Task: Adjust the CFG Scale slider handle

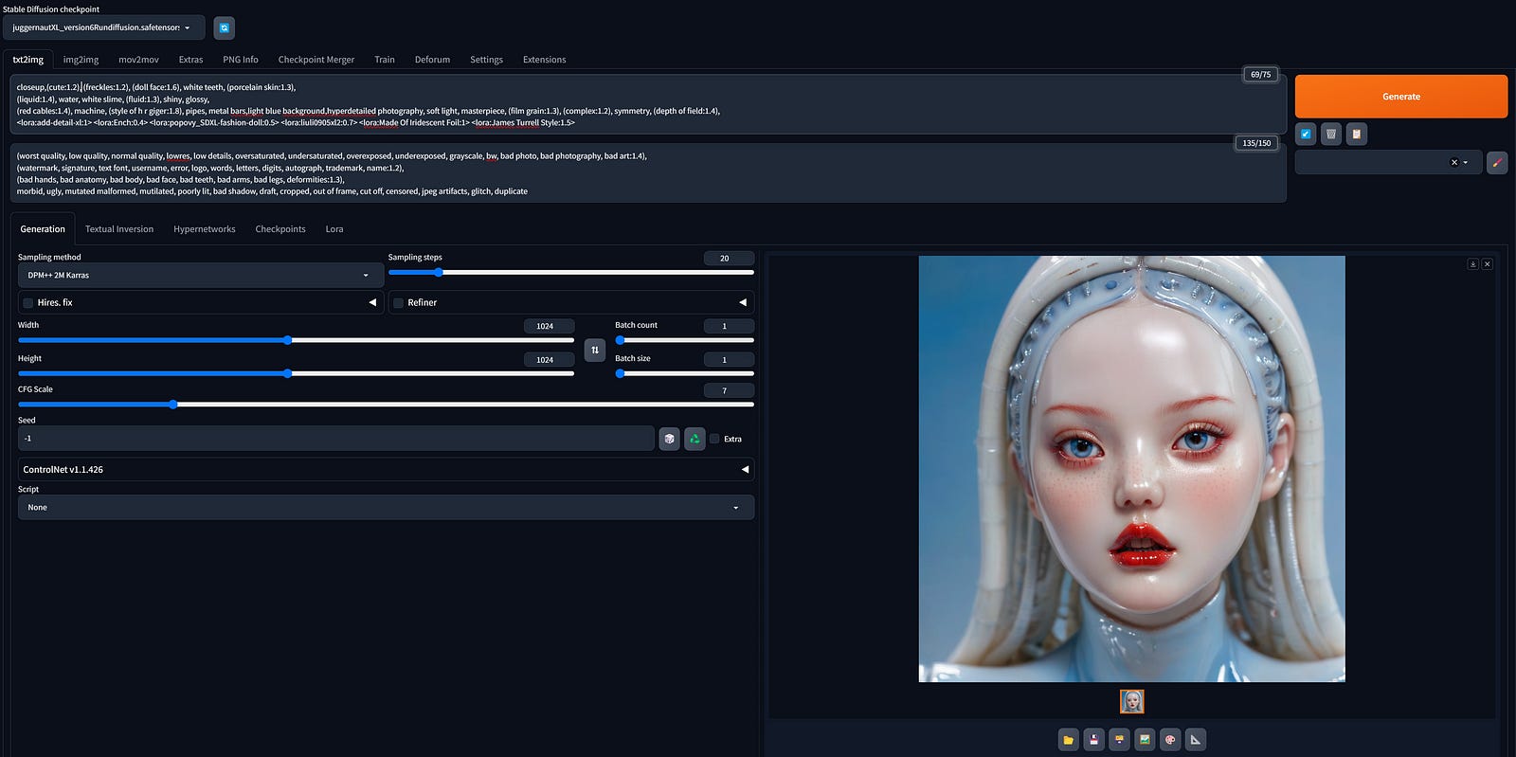Action: pos(173,405)
